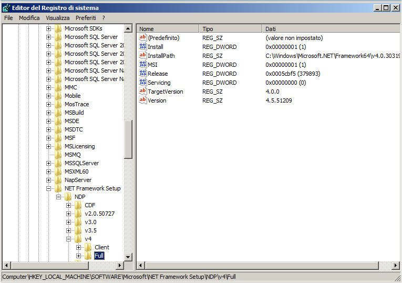This screenshot has width=402, height=283.
Task: Click the tree pane vertical scrollbar thumb
Action: point(128,139)
